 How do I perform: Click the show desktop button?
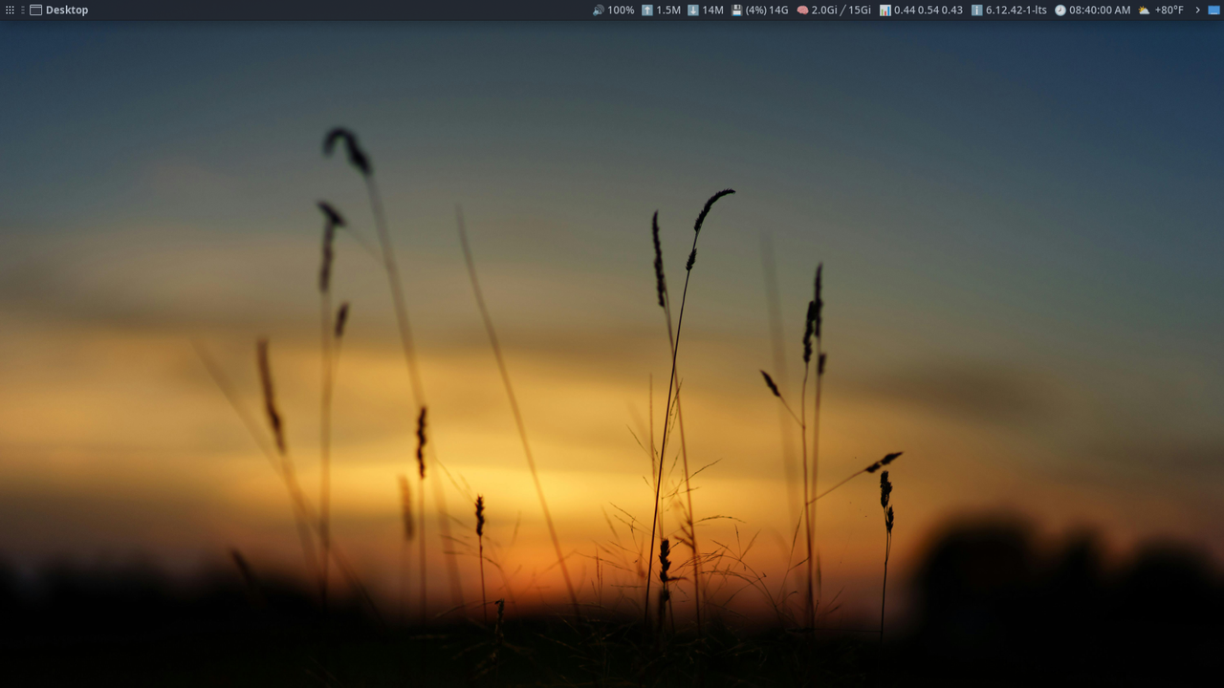[x=1214, y=10]
